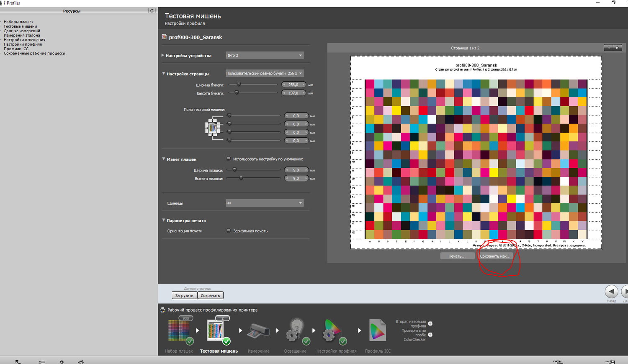The image size is (628, 364).
Task: Click the Ширина бумаги slider handle
Action: coord(239,85)
